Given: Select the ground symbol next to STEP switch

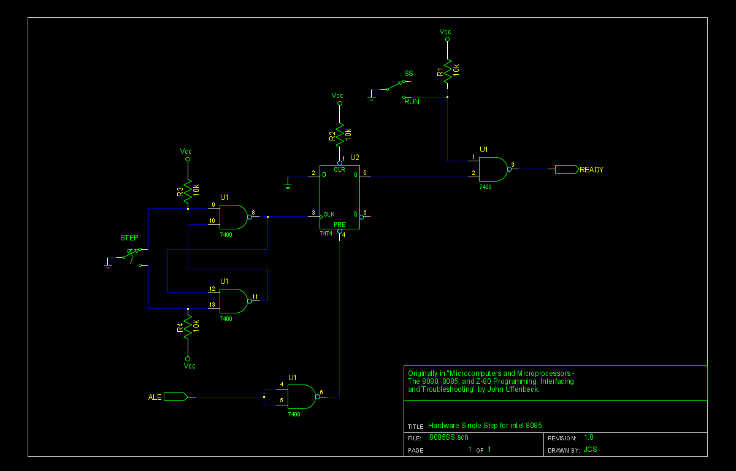Looking at the screenshot, I should coord(108,264).
